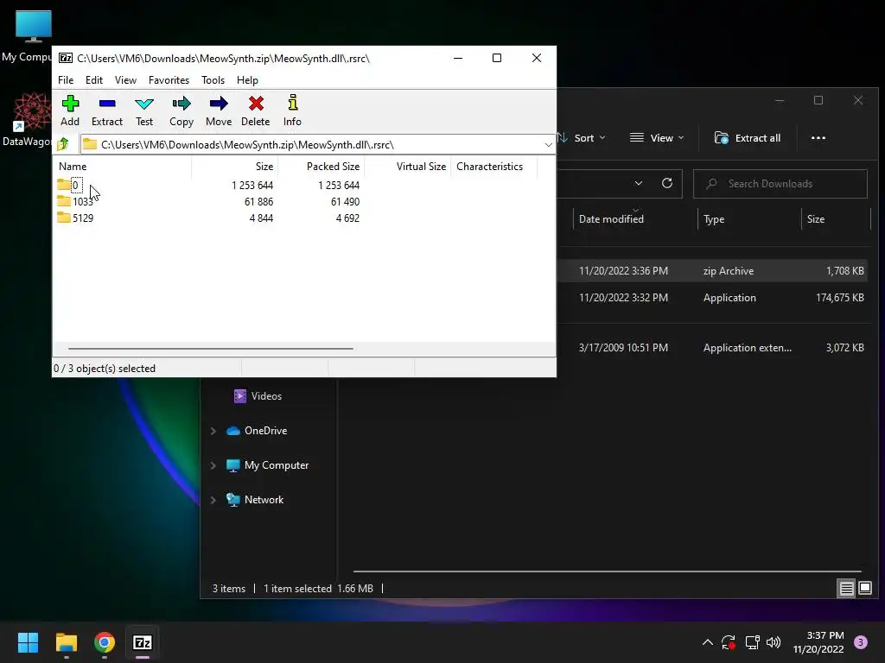Sort 7-Zip list by Packed Size column
This screenshot has height=663, width=885.
click(321, 167)
